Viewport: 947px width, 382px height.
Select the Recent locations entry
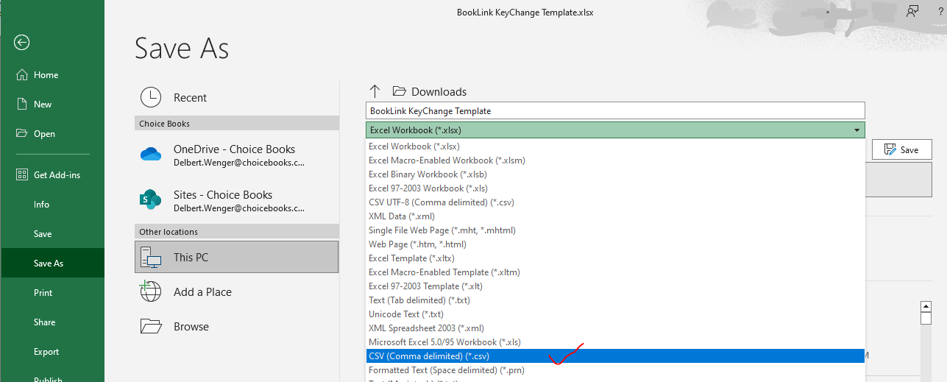pos(237,98)
